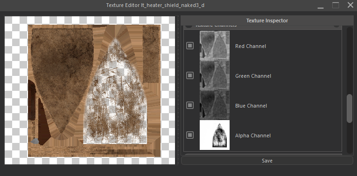This screenshot has width=357, height=176.
Task: Select the Alpha Channel mask thumbnail
Action: click(x=215, y=135)
